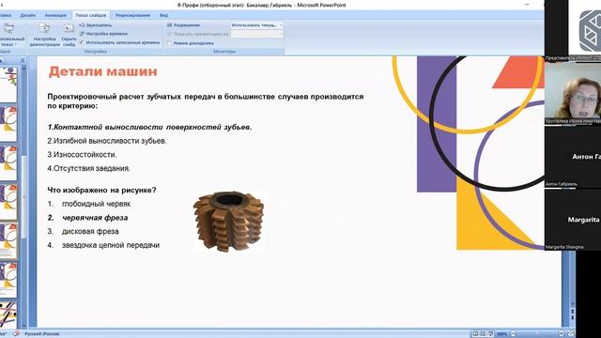The height and width of the screenshot is (338, 601).
Task: Click text Изгибной выносливости зубьев
Action: tap(110, 141)
